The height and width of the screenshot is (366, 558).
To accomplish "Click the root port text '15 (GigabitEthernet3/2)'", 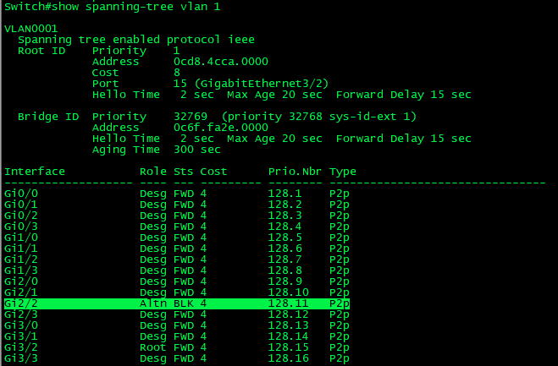I will coord(251,84).
